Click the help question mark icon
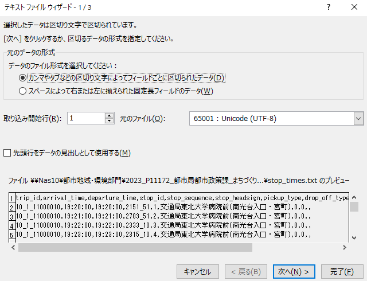This screenshot has width=367, height=281. [x=328, y=7]
